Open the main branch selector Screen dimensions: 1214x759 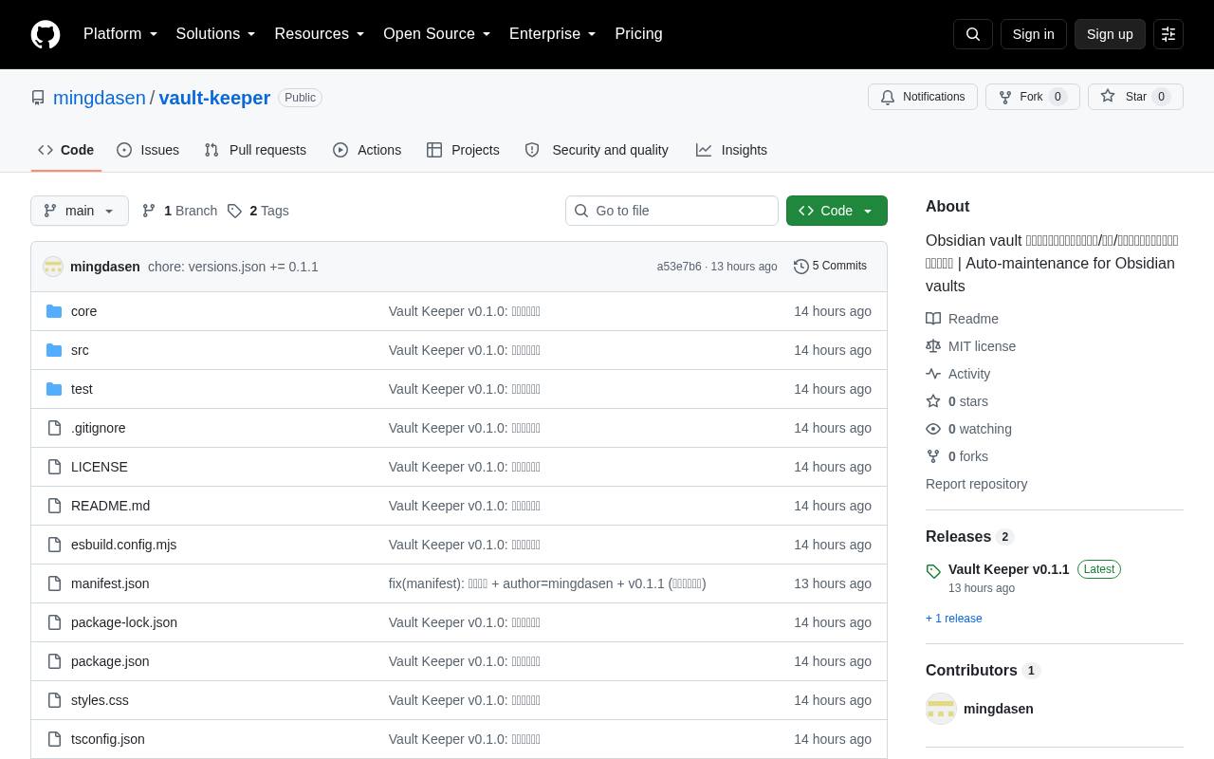click(80, 211)
